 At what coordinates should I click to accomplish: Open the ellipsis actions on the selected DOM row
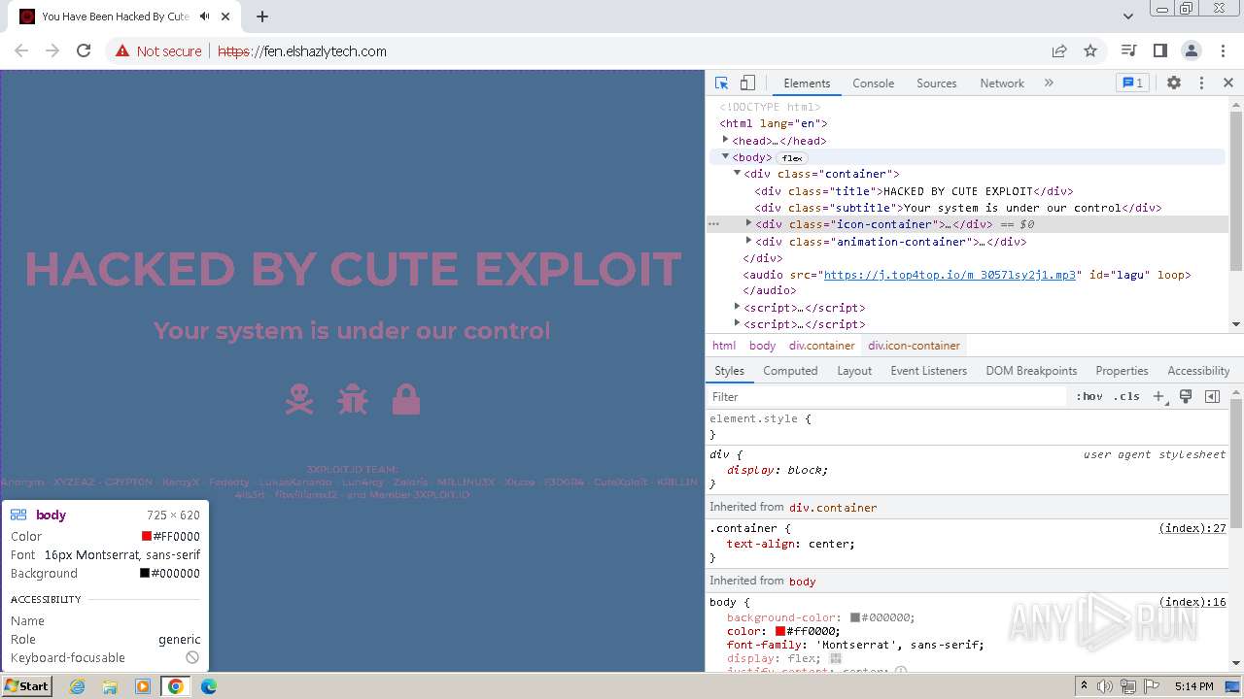pos(714,224)
